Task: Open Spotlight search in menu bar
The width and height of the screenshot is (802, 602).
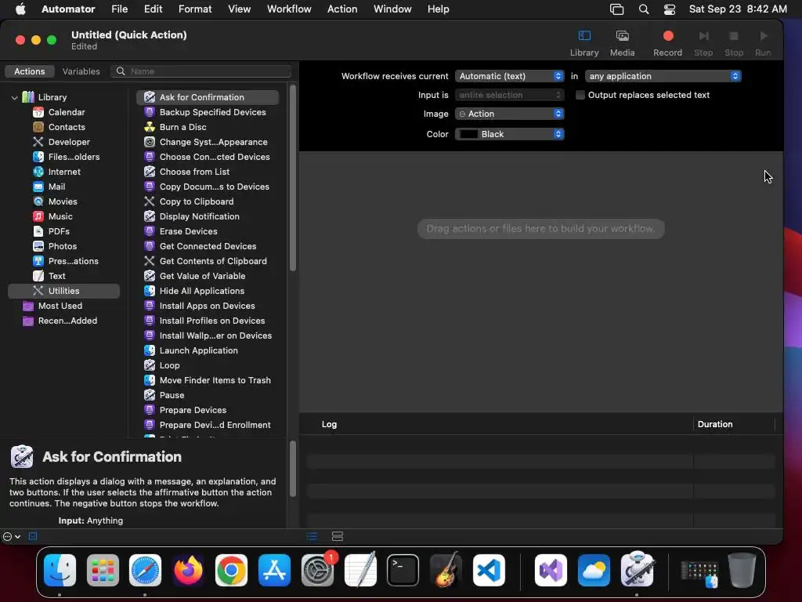Action: (x=644, y=9)
